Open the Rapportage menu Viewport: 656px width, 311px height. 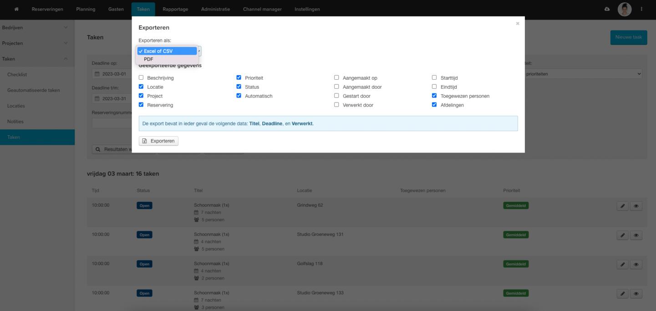[x=175, y=9]
